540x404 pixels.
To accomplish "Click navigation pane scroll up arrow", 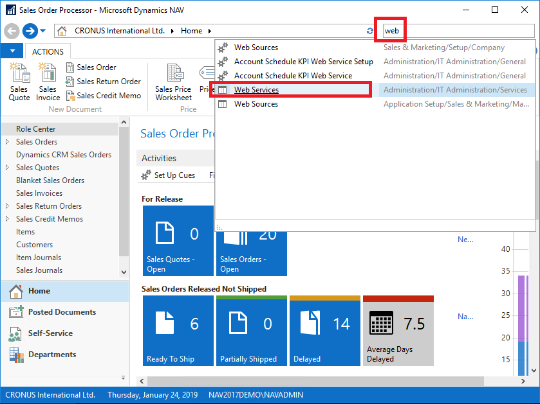I will 124,122.
